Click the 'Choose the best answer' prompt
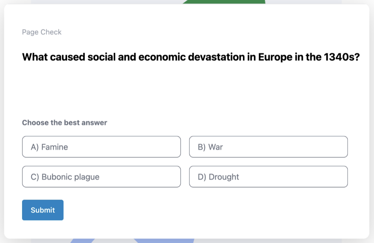Viewport: 374px width, 243px height. tap(64, 123)
